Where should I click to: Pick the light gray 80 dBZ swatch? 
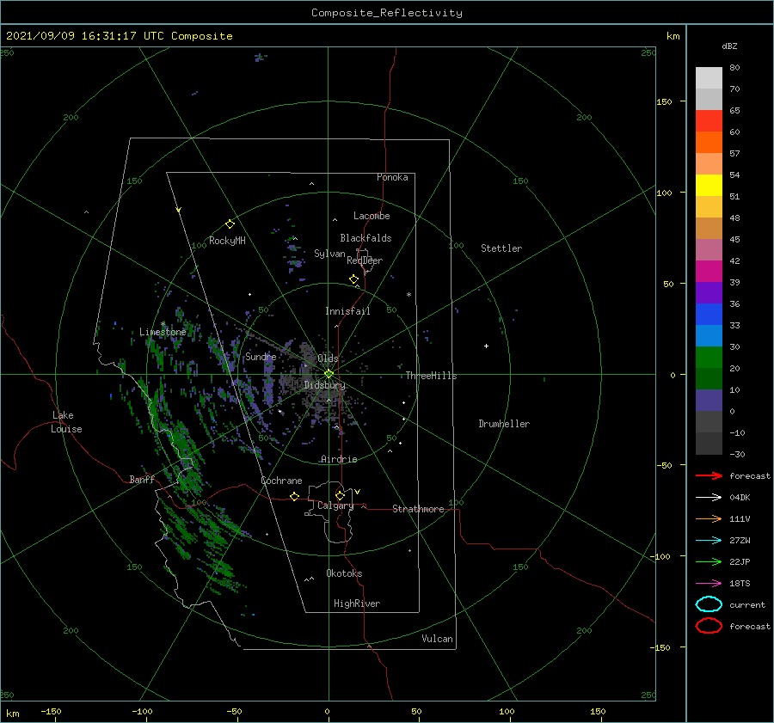[709, 78]
